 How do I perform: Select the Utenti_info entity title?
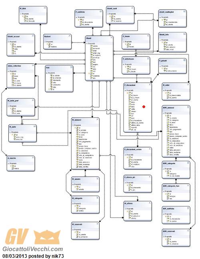164,35
